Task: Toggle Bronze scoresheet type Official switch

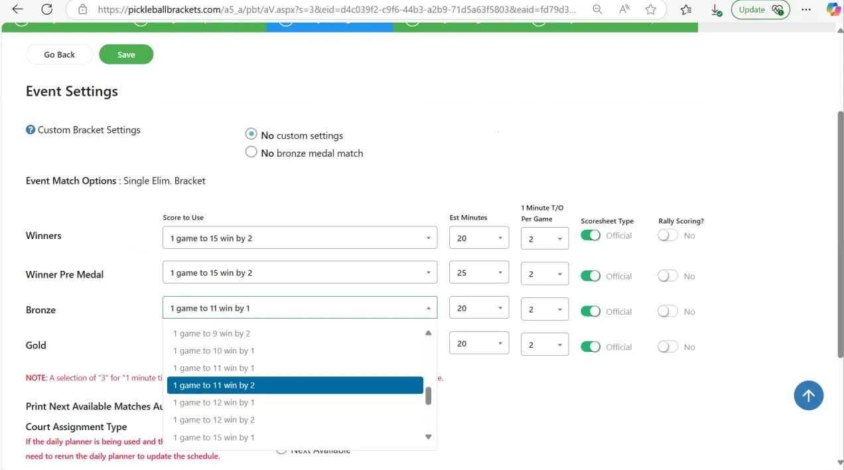Action: (591, 311)
